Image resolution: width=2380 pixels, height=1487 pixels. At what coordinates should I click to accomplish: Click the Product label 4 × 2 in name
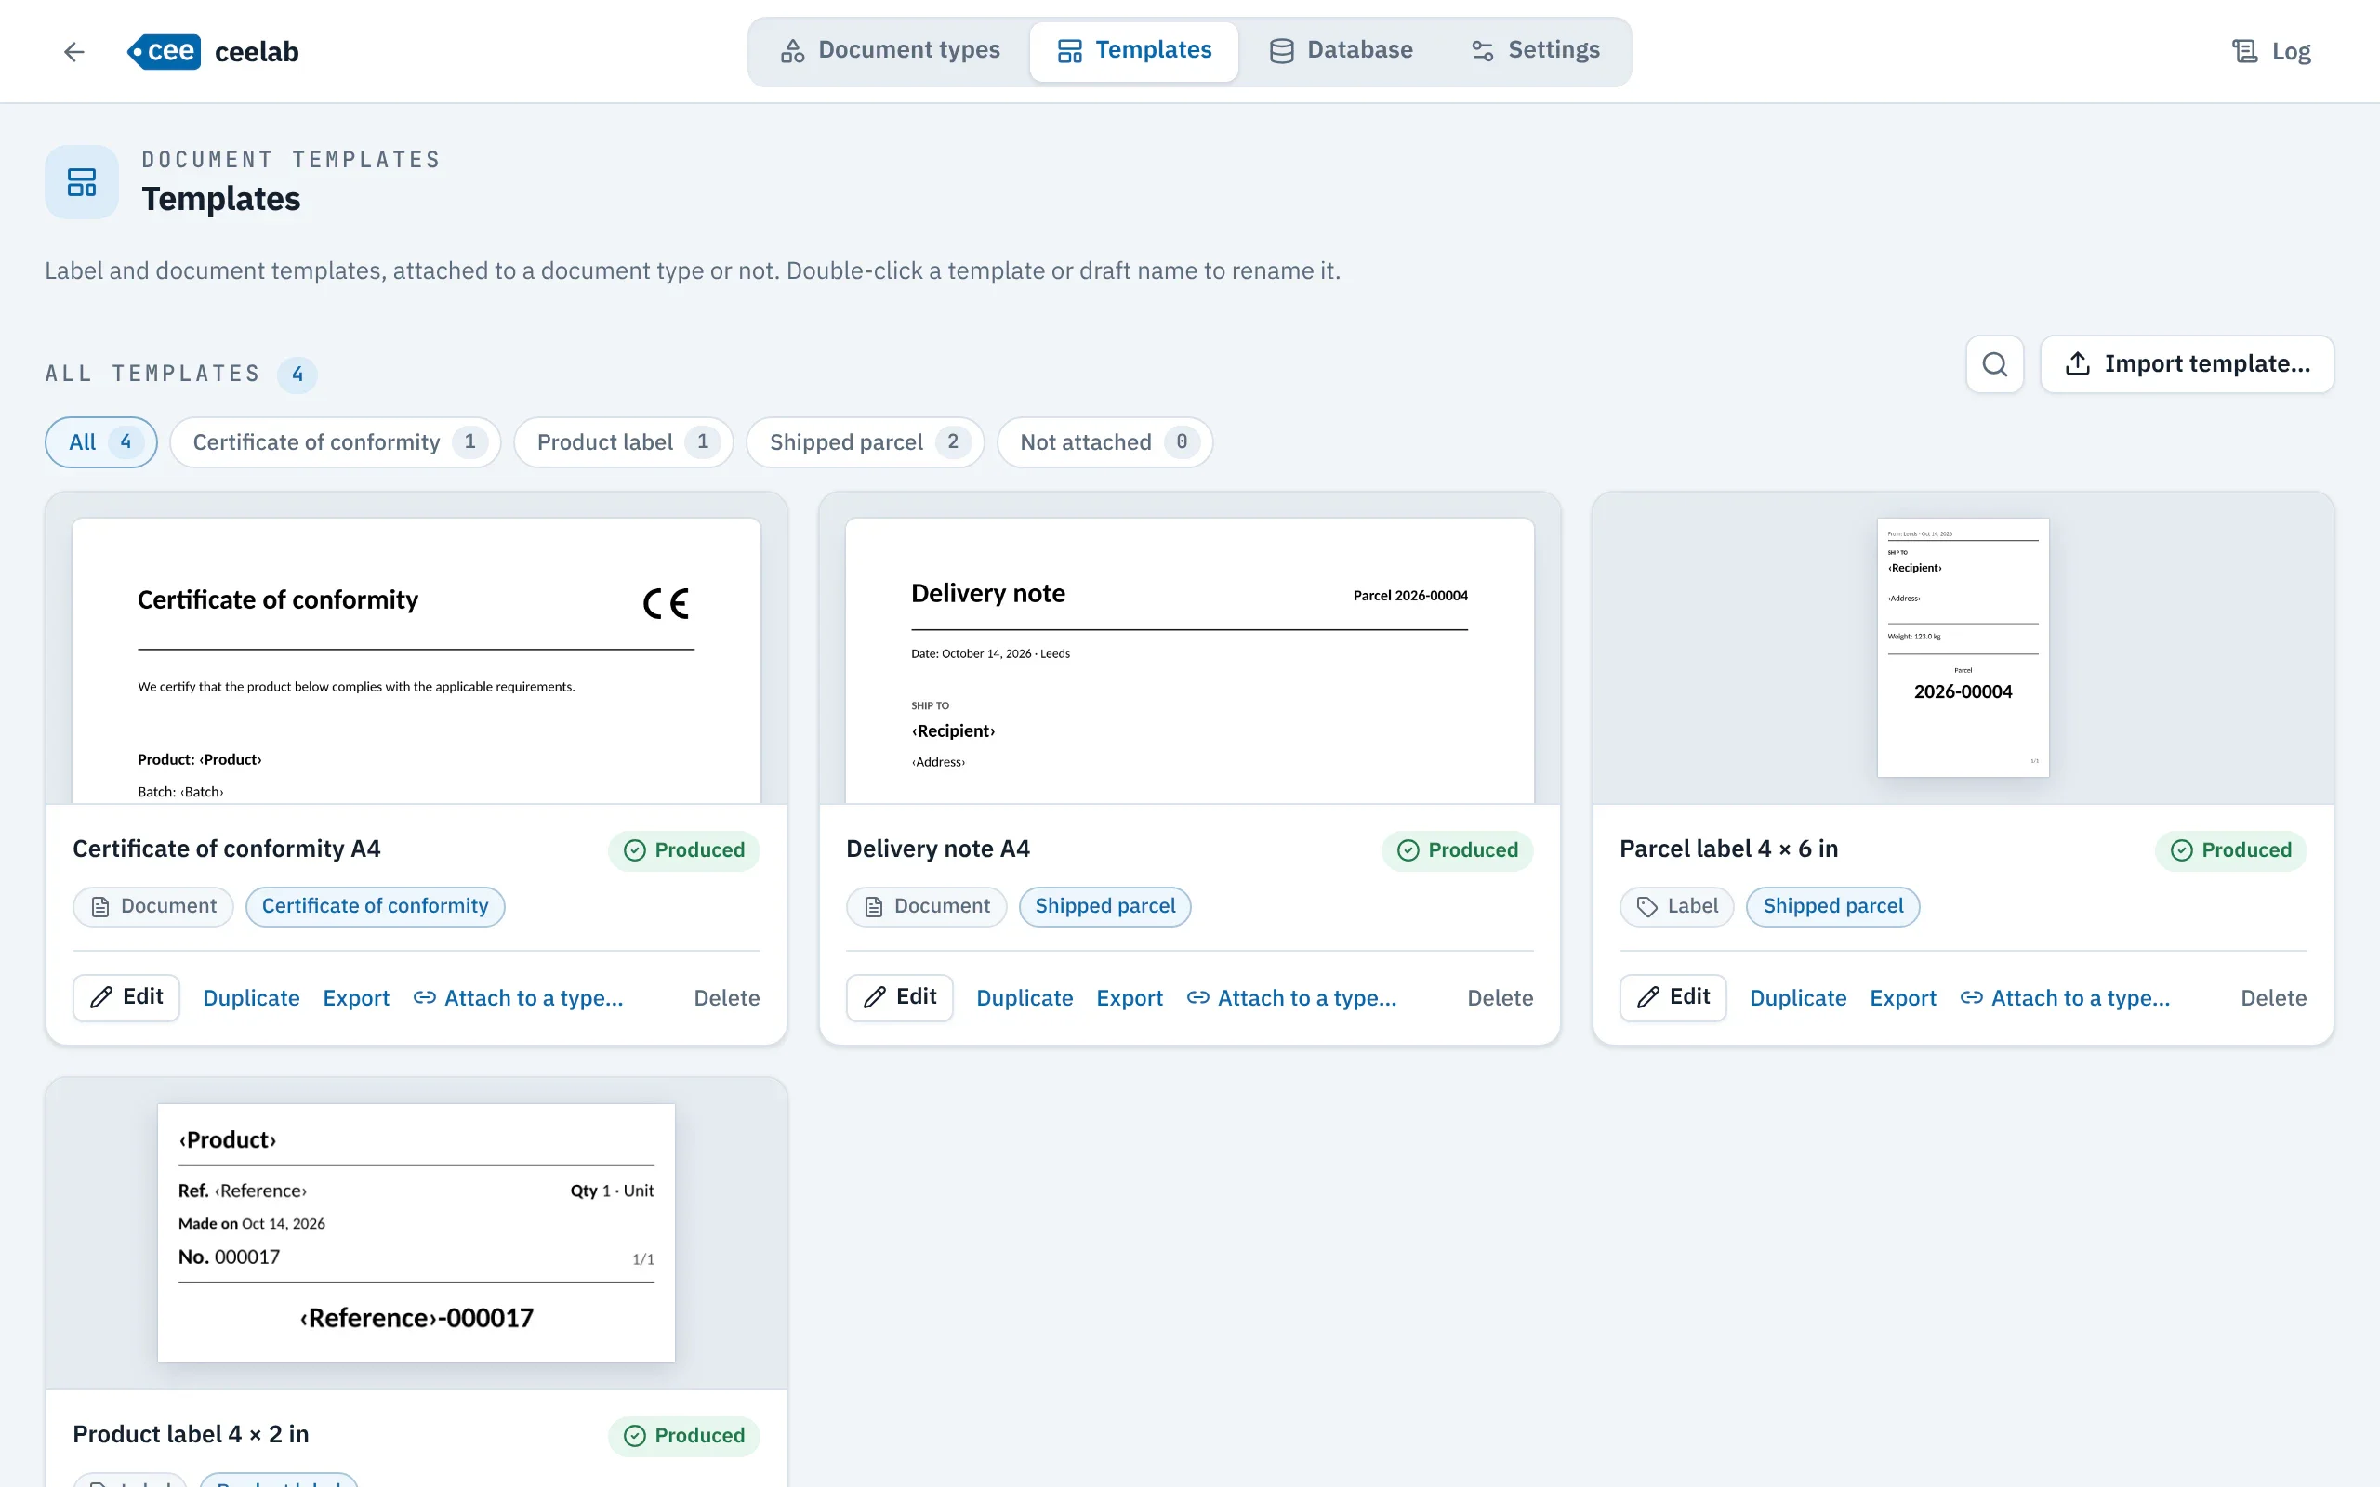pos(191,1434)
